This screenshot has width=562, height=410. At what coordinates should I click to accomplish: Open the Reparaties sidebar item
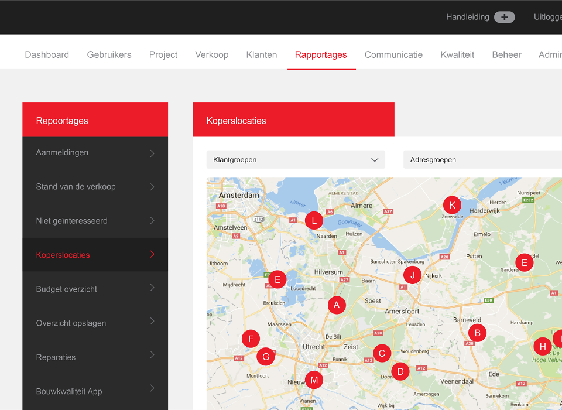tap(56, 357)
